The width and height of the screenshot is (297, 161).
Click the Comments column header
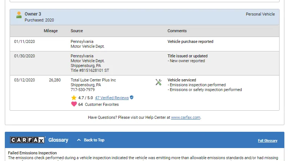[177, 31]
